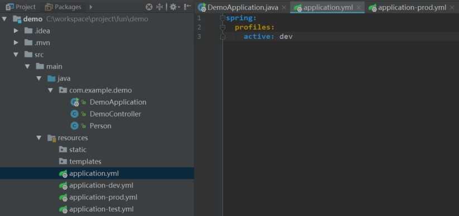The width and height of the screenshot is (459, 216).
Task: Click the DemoApplication class icon in tree
Action: [75, 102]
